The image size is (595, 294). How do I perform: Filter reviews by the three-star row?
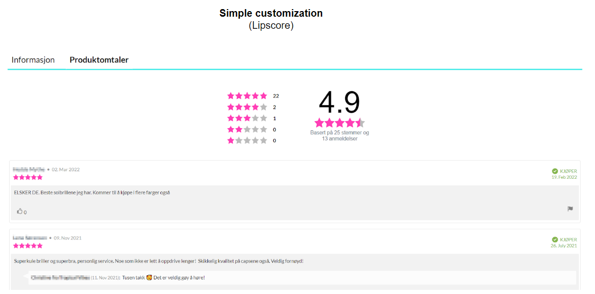[x=247, y=118]
